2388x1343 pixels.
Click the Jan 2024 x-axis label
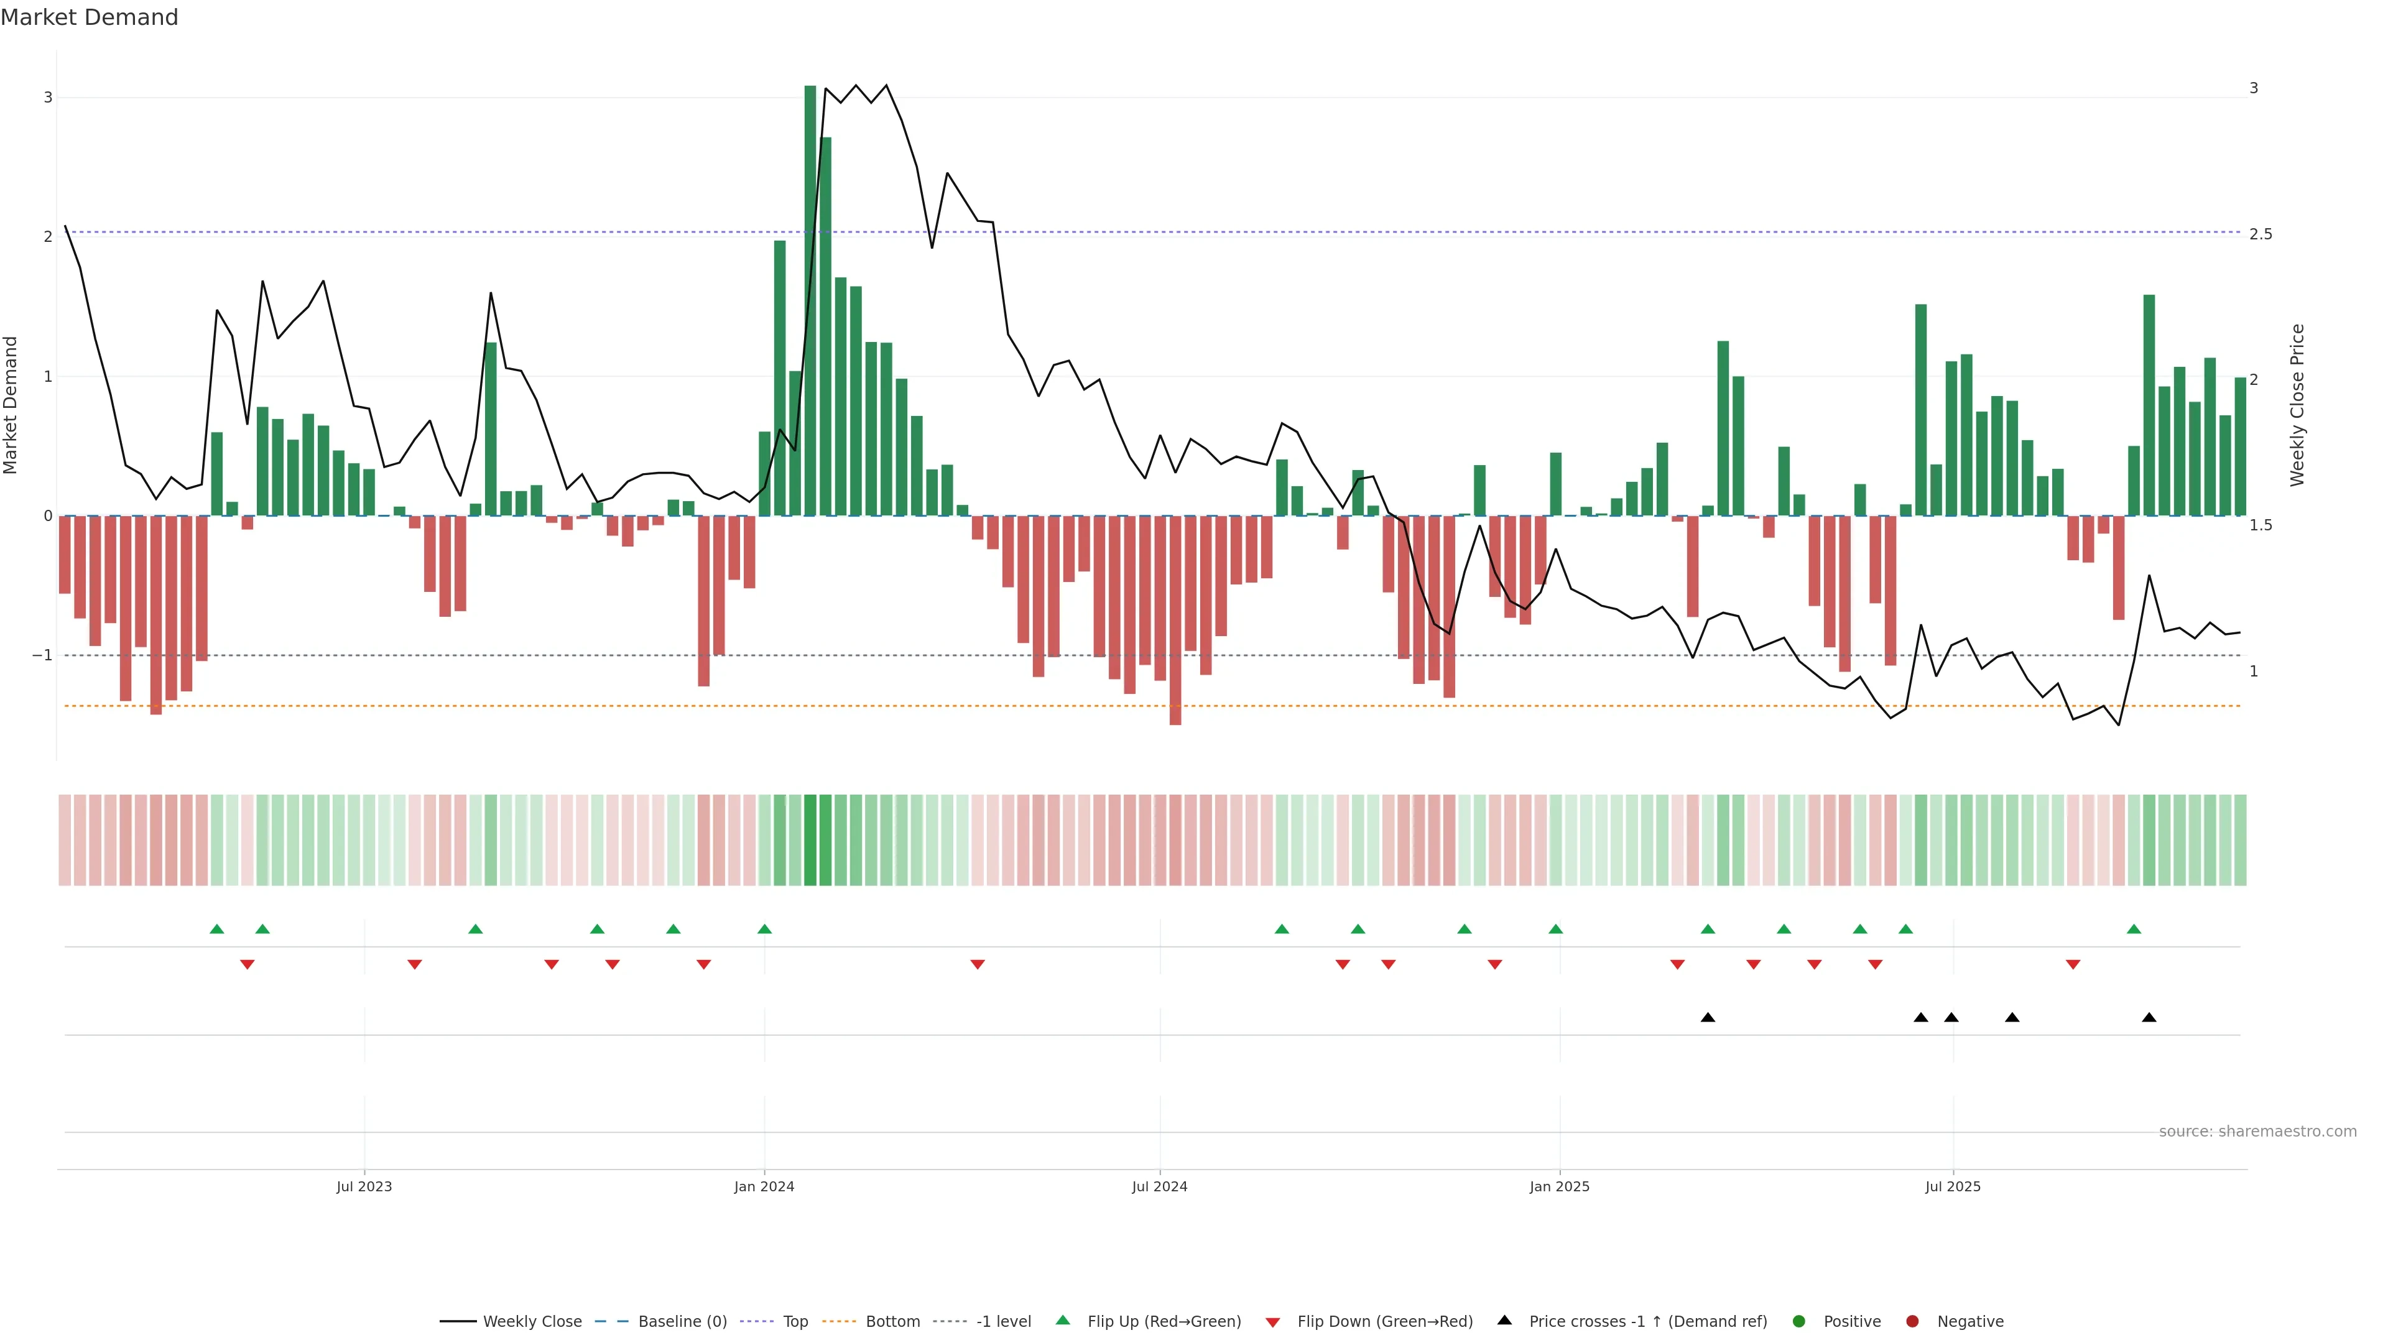click(764, 1186)
